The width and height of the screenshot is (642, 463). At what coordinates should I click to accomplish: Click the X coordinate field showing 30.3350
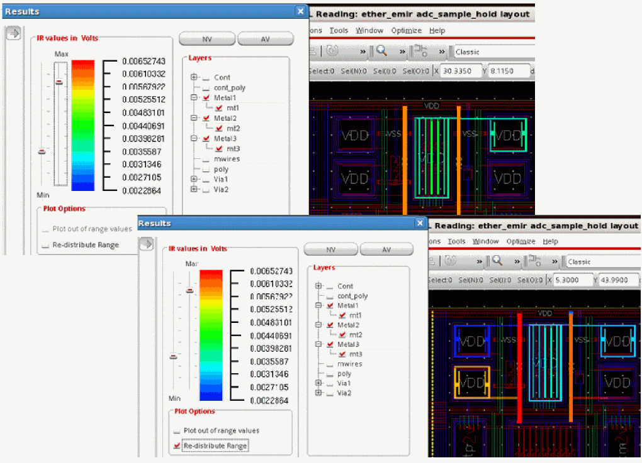click(461, 71)
